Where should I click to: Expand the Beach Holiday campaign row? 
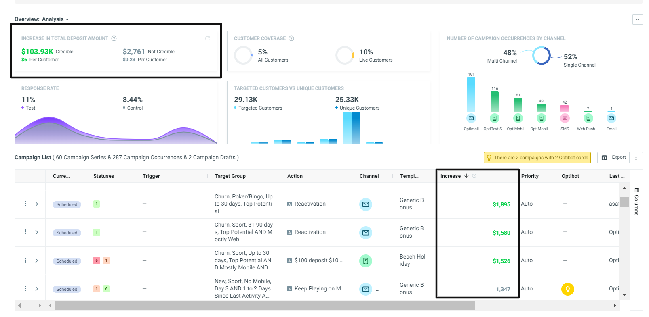click(x=37, y=261)
